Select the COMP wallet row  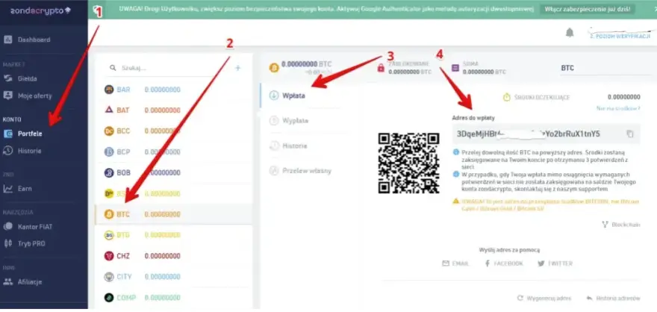[x=173, y=298]
